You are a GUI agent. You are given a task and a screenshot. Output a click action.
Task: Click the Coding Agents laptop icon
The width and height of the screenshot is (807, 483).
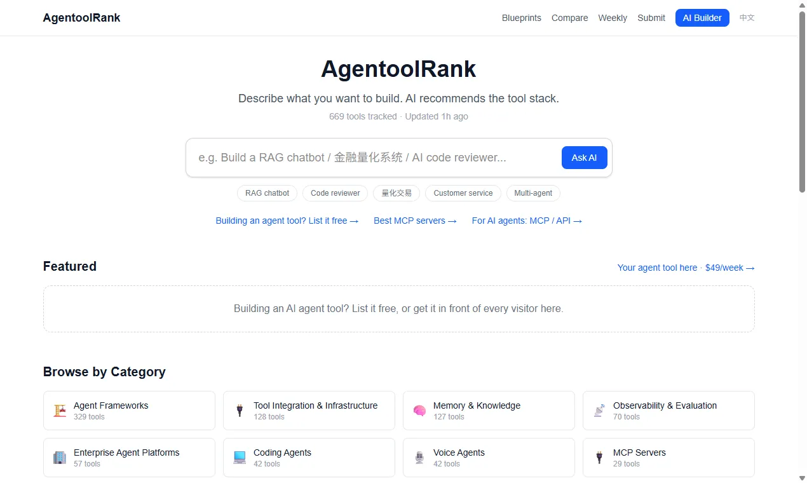(240, 458)
